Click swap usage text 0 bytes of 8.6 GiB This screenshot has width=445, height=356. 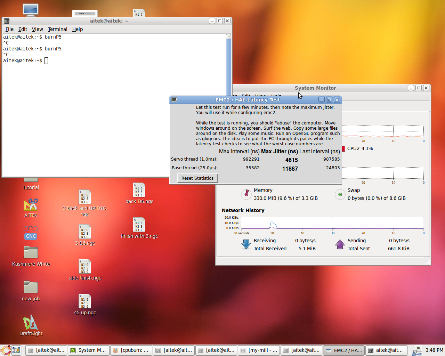(x=377, y=198)
